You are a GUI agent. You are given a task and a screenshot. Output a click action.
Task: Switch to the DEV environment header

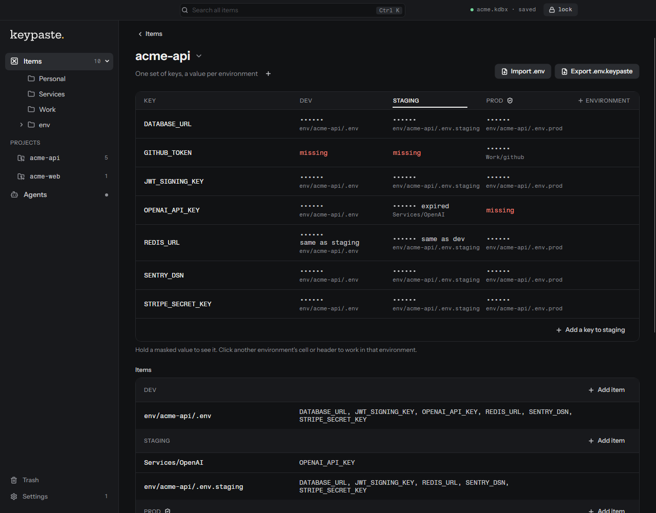click(306, 101)
